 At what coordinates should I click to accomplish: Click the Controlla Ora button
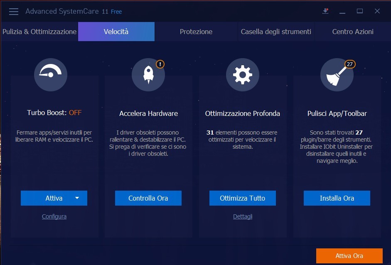pos(148,198)
